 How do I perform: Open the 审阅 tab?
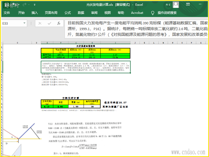(94, 13)
